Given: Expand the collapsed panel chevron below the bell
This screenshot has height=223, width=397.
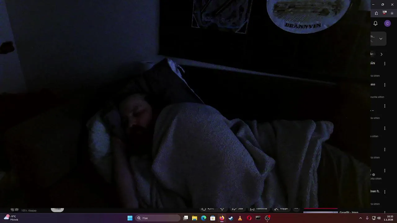Looking at the screenshot, I should coord(381,39).
